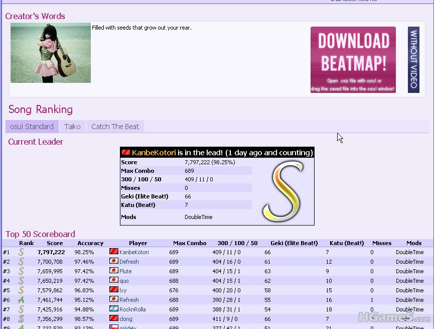The height and width of the screenshot is (329, 434).
Task: Click the flag next to KanbeKotori in scoreboard
Action: (114, 251)
